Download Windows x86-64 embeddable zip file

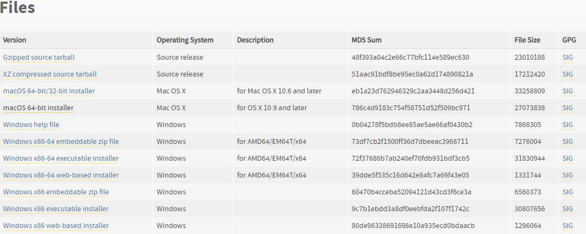click(x=61, y=141)
